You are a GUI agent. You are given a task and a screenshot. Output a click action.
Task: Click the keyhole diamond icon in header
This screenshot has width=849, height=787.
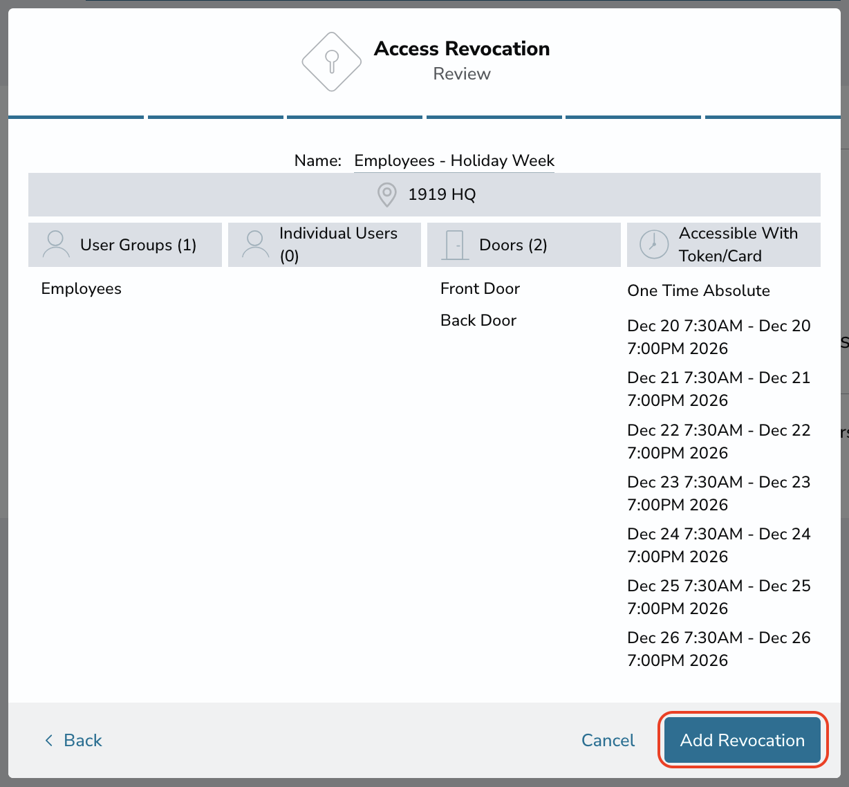click(332, 62)
